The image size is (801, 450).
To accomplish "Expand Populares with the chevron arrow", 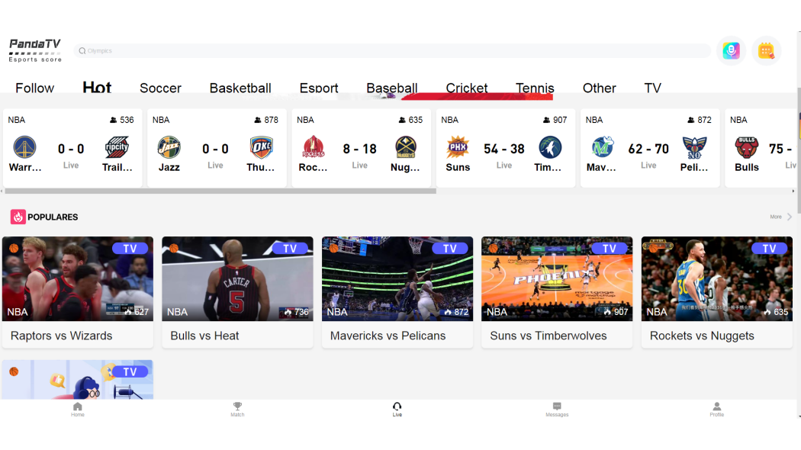I will click(790, 217).
